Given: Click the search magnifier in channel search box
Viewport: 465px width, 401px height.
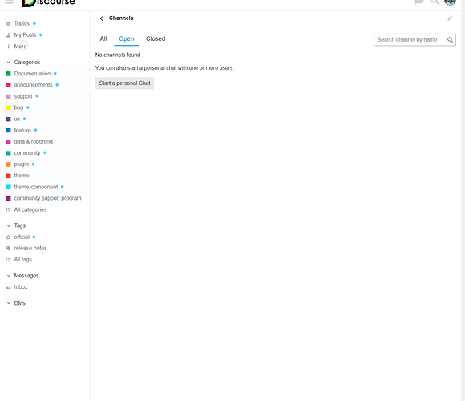Looking at the screenshot, I should [450, 40].
